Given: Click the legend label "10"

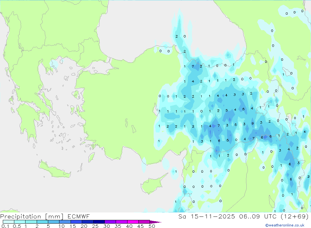Looking at the screenshot, I should [62, 226].
